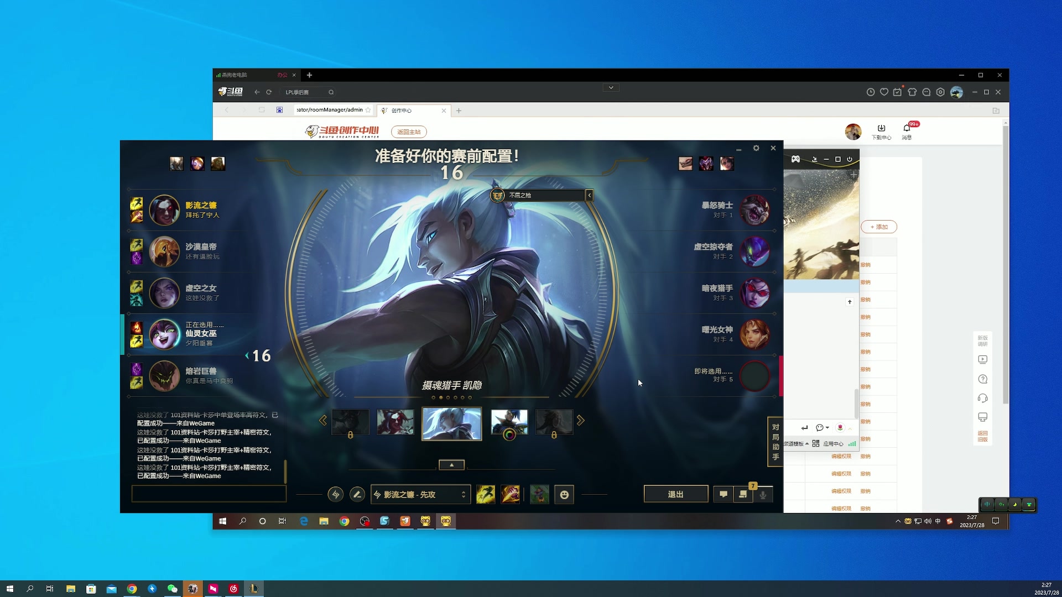Click the League client icon on the taskbar
Image resolution: width=1062 pixels, height=597 pixels.
[x=254, y=589]
